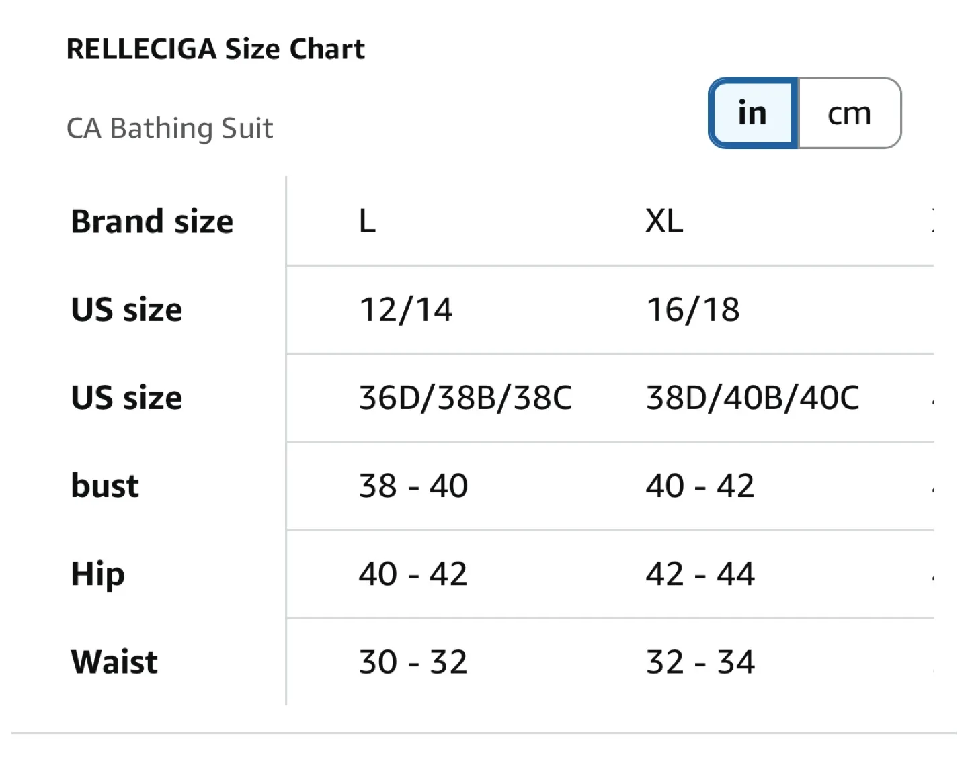The width and height of the screenshot is (968, 763).
Task: Click the Hip value 42 - 44
Action: coord(700,574)
